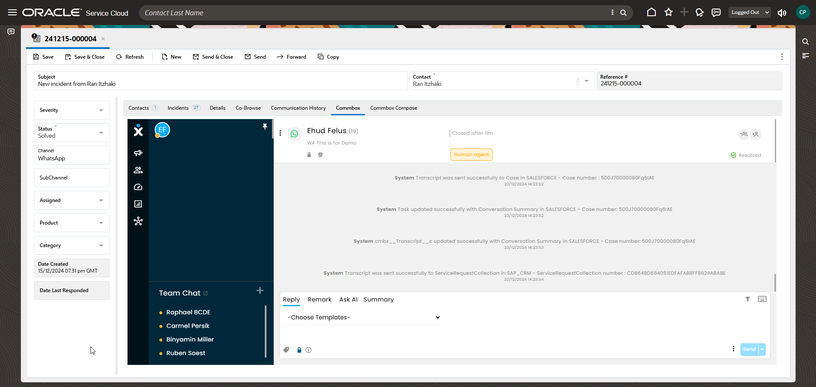816x387 pixels.
Task: Click the search magnifier in the top bar
Action: click(x=623, y=13)
